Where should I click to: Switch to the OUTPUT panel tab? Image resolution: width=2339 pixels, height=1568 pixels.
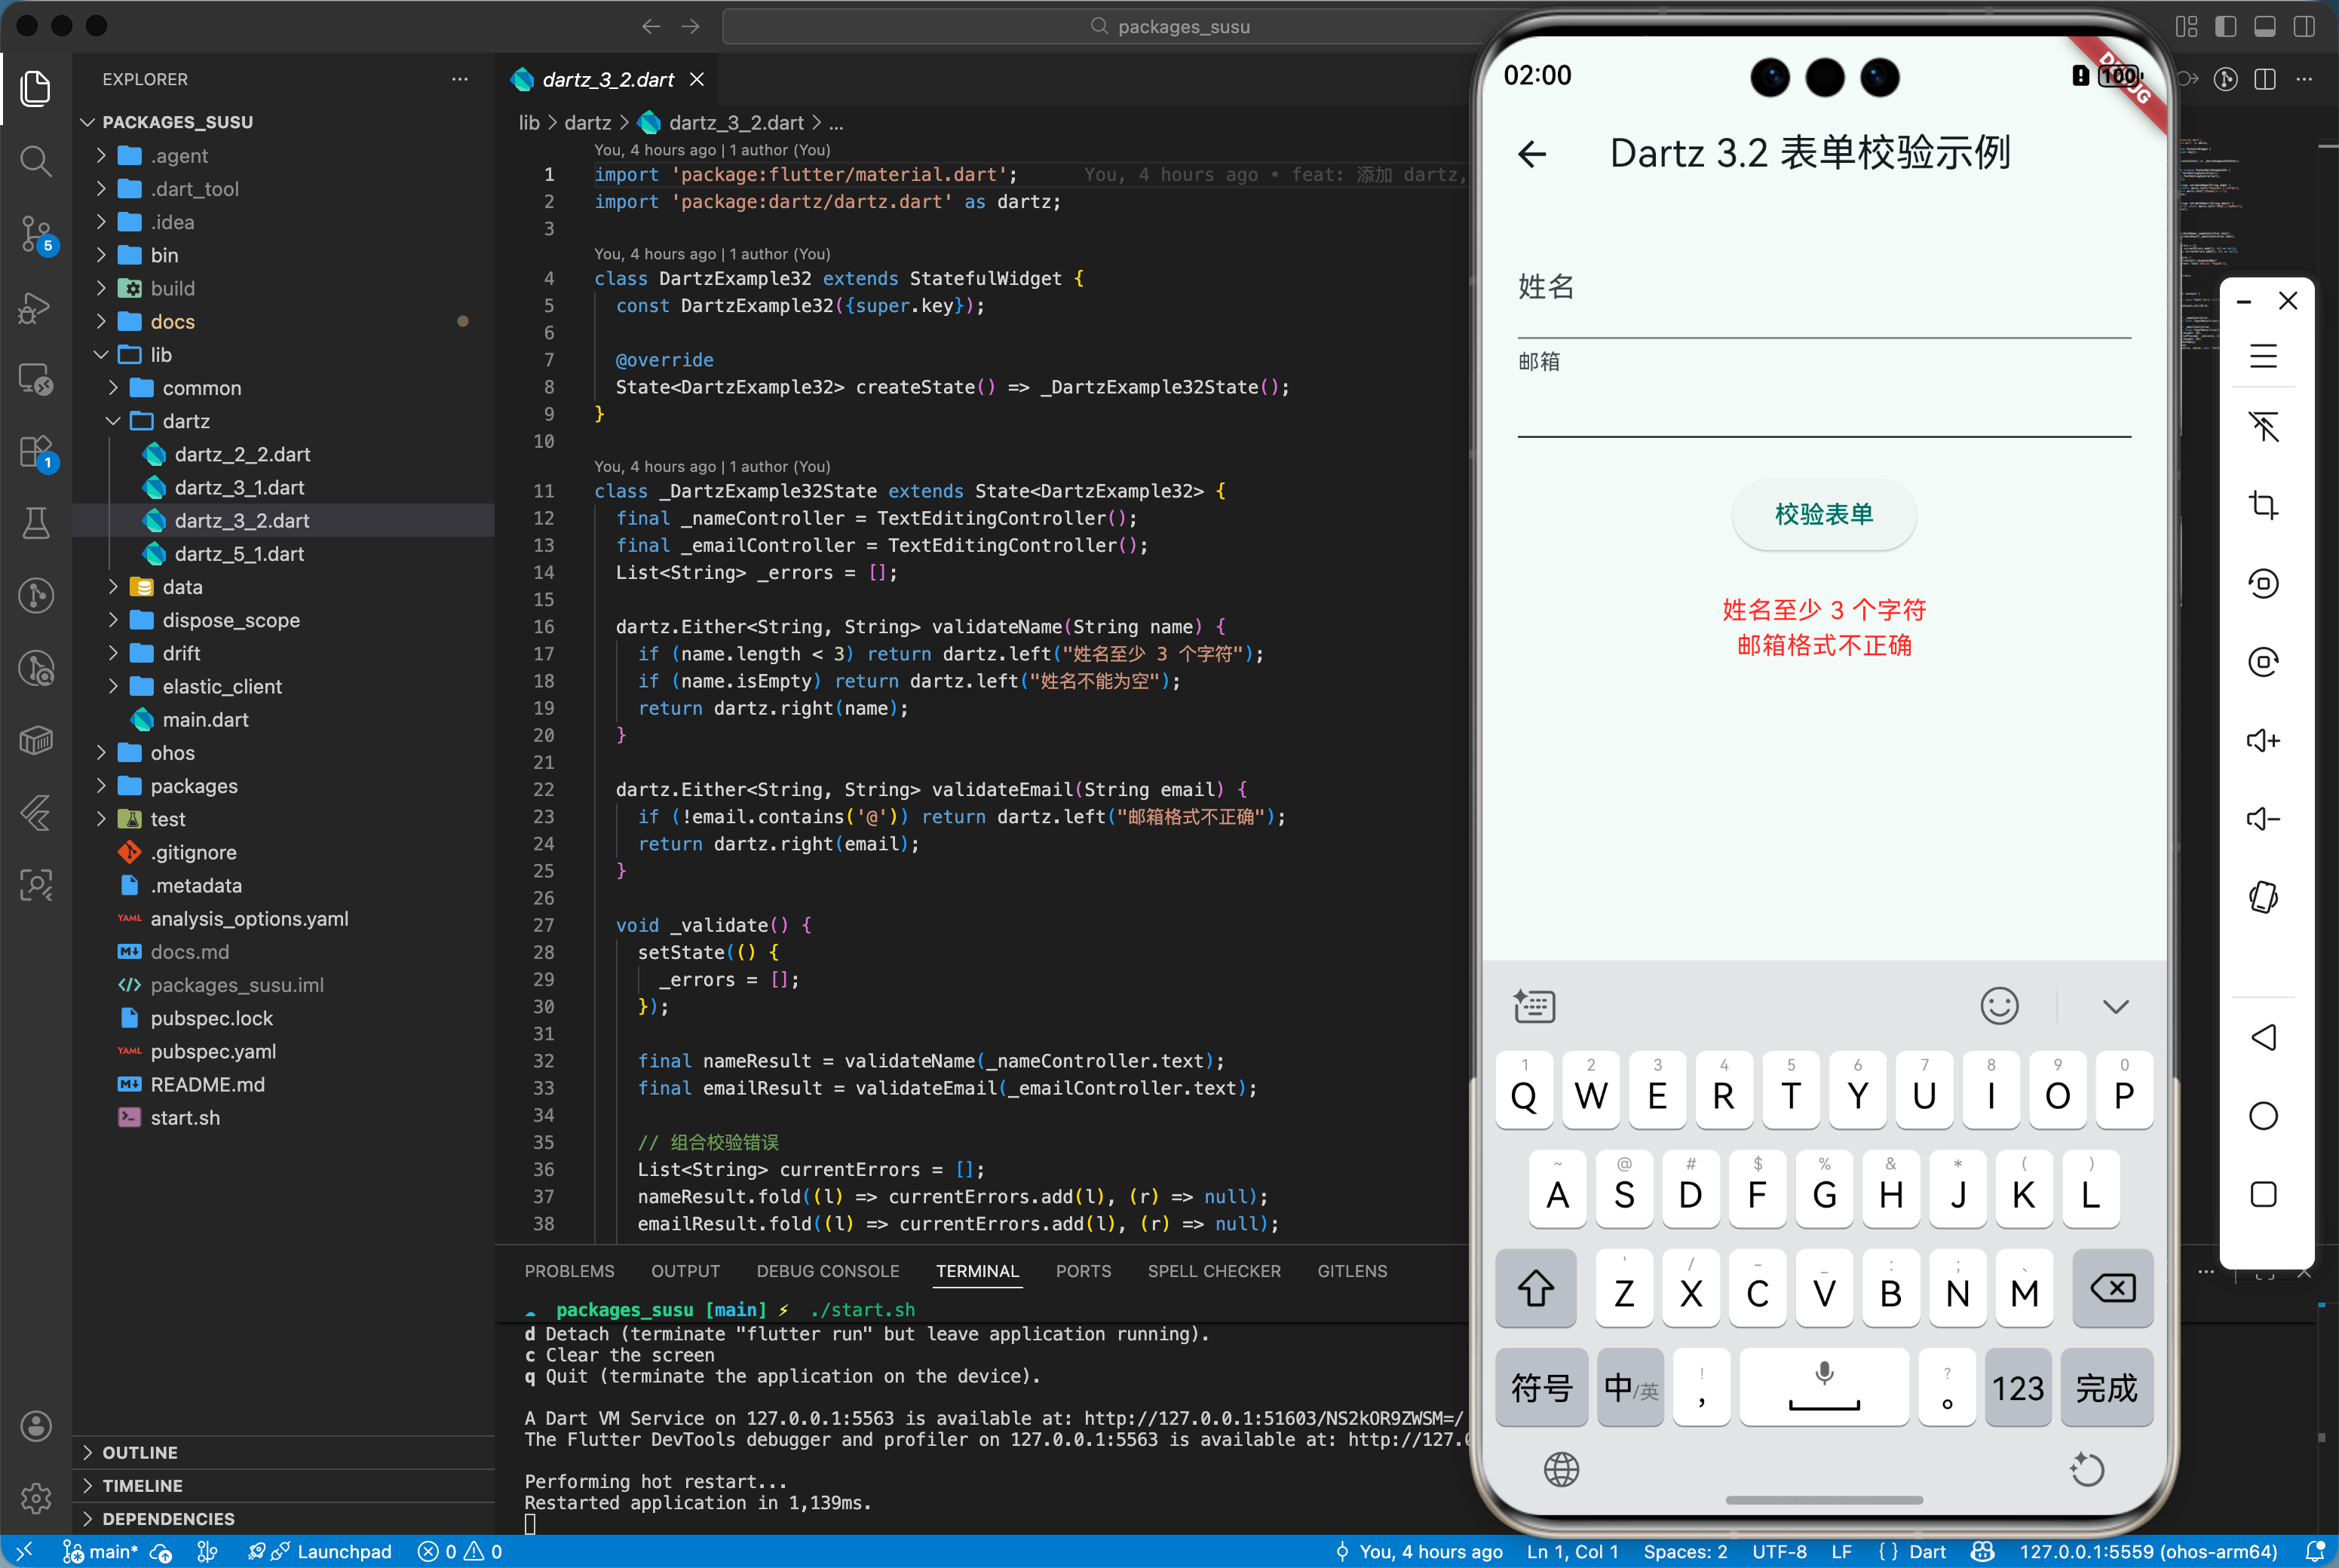(x=685, y=1271)
